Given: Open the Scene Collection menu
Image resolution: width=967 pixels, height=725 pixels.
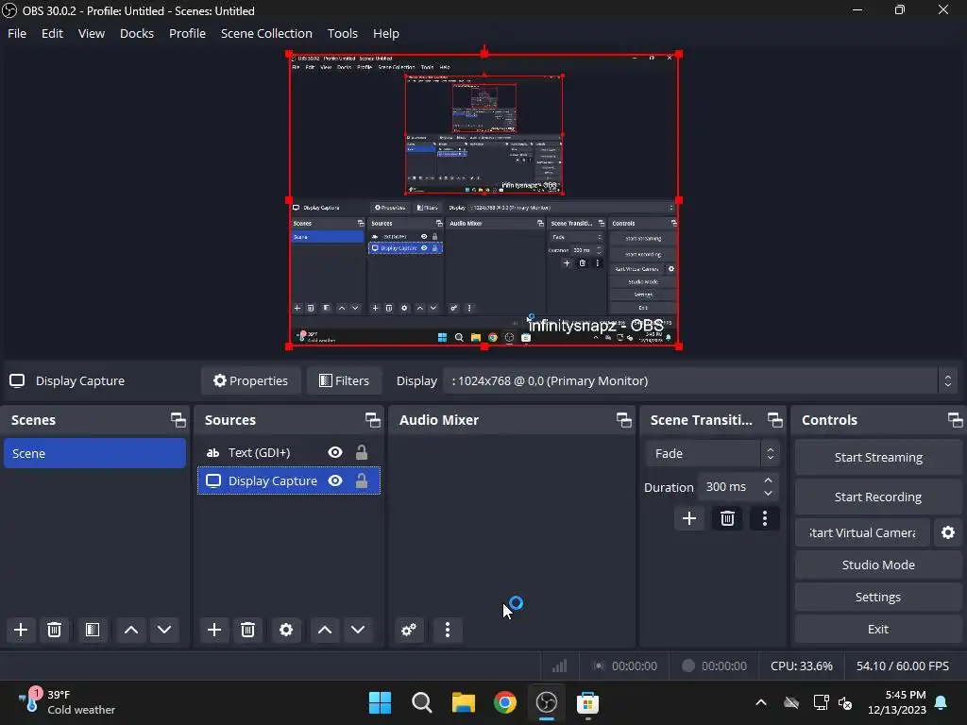Looking at the screenshot, I should [x=266, y=33].
